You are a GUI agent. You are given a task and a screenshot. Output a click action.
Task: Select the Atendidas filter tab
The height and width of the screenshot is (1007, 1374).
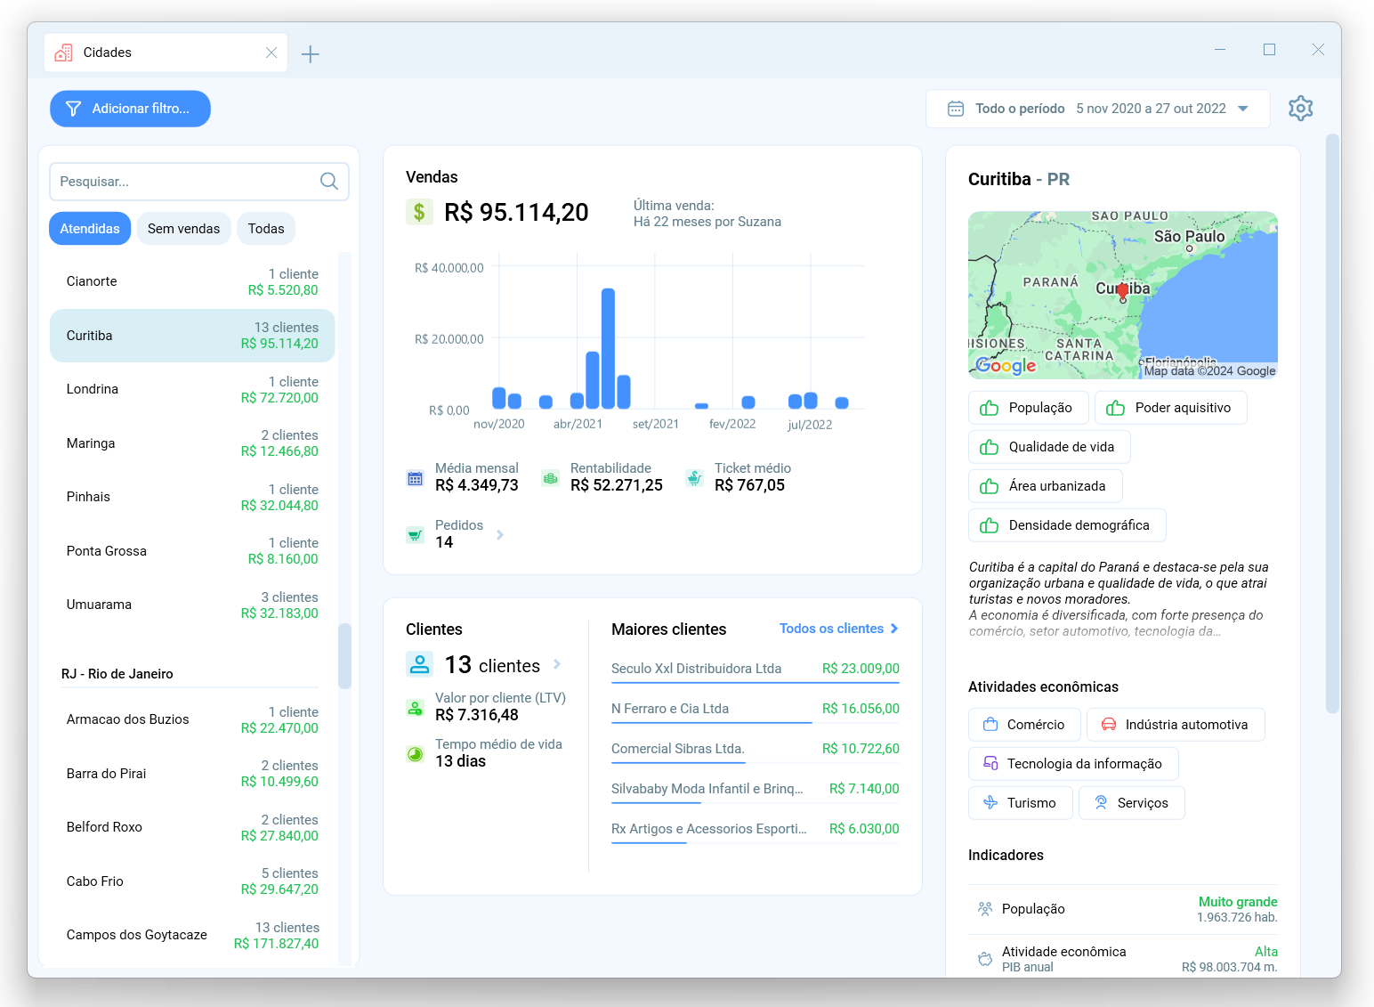(90, 229)
